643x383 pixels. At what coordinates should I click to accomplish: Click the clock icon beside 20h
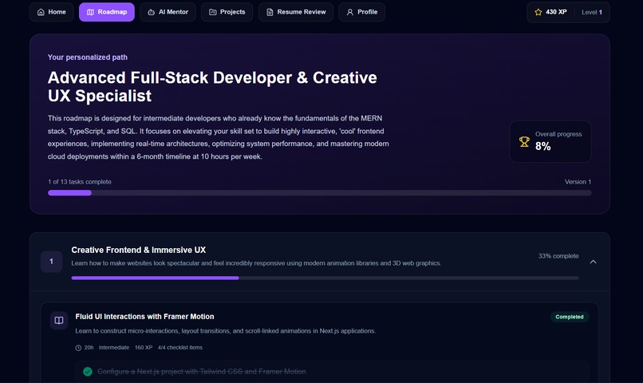coord(78,348)
